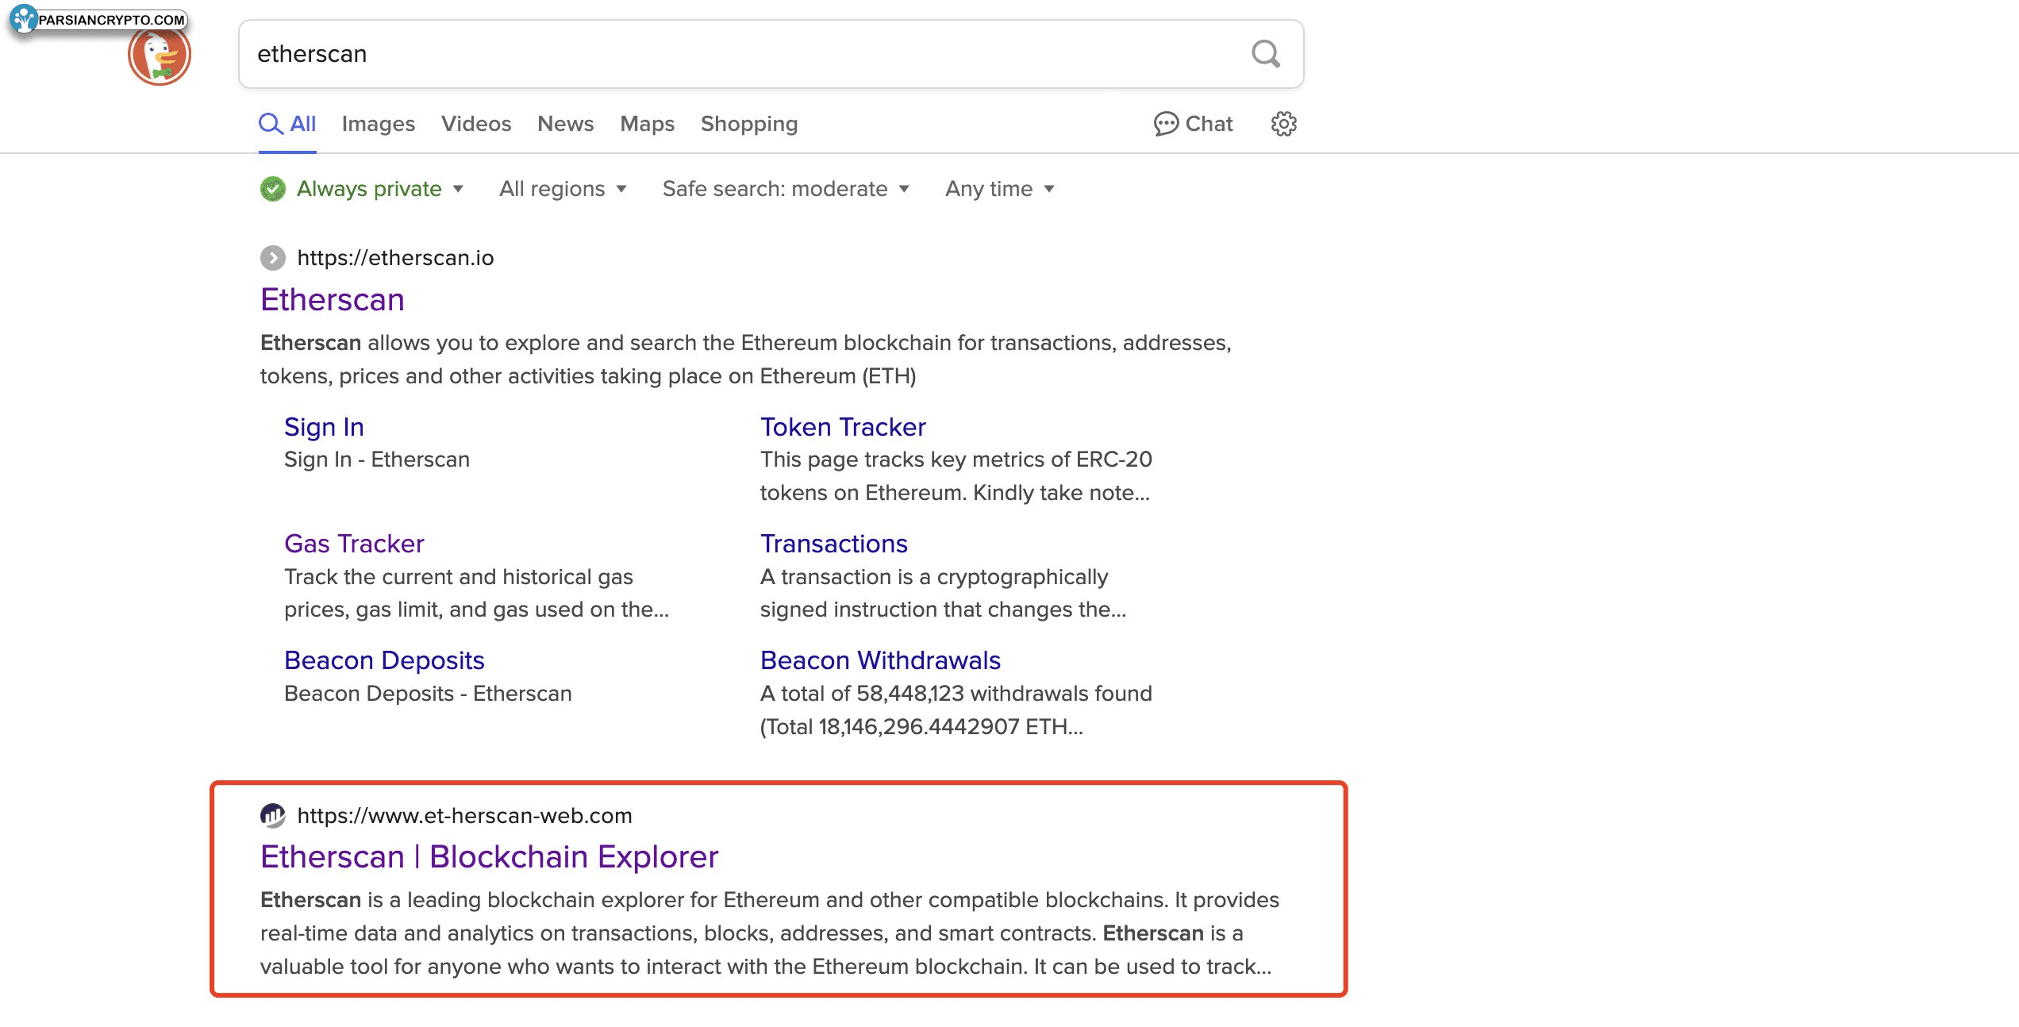Viewport: 2019px width, 1027px height.
Task: Open the Token Tracker sitelink
Action: pyautogui.click(x=843, y=427)
